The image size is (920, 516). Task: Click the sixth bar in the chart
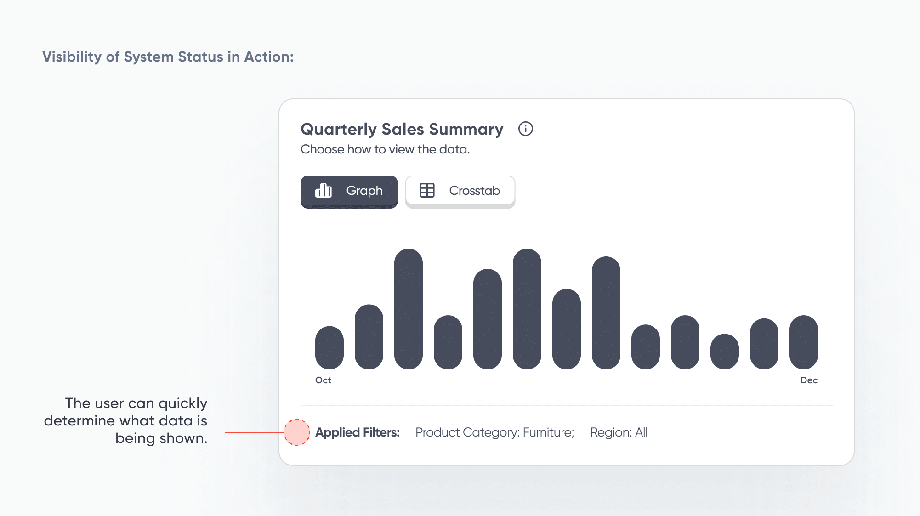[x=527, y=309]
